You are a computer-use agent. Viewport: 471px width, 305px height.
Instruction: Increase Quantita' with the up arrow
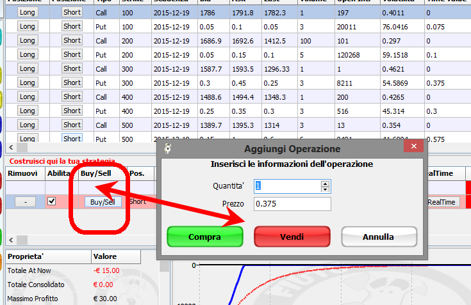pyautogui.click(x=325, y=184)
